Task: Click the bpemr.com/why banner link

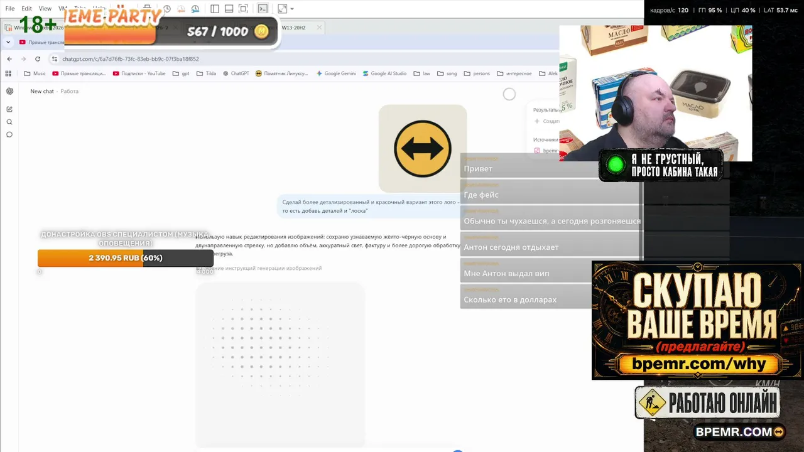Action: coord(698,364)
